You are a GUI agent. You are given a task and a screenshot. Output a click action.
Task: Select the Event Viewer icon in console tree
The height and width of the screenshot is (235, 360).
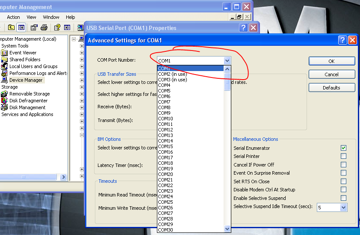[x=4, y=53]
